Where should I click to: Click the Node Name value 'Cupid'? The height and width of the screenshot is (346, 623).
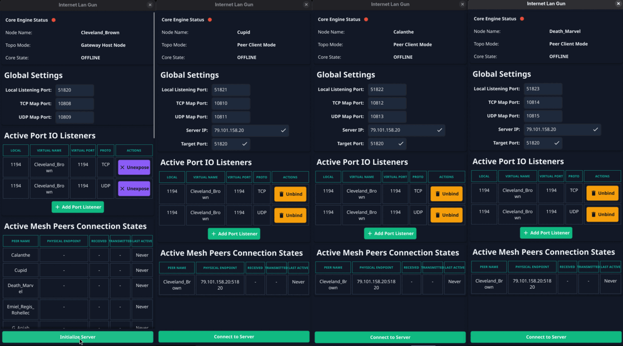click(244, 32)
